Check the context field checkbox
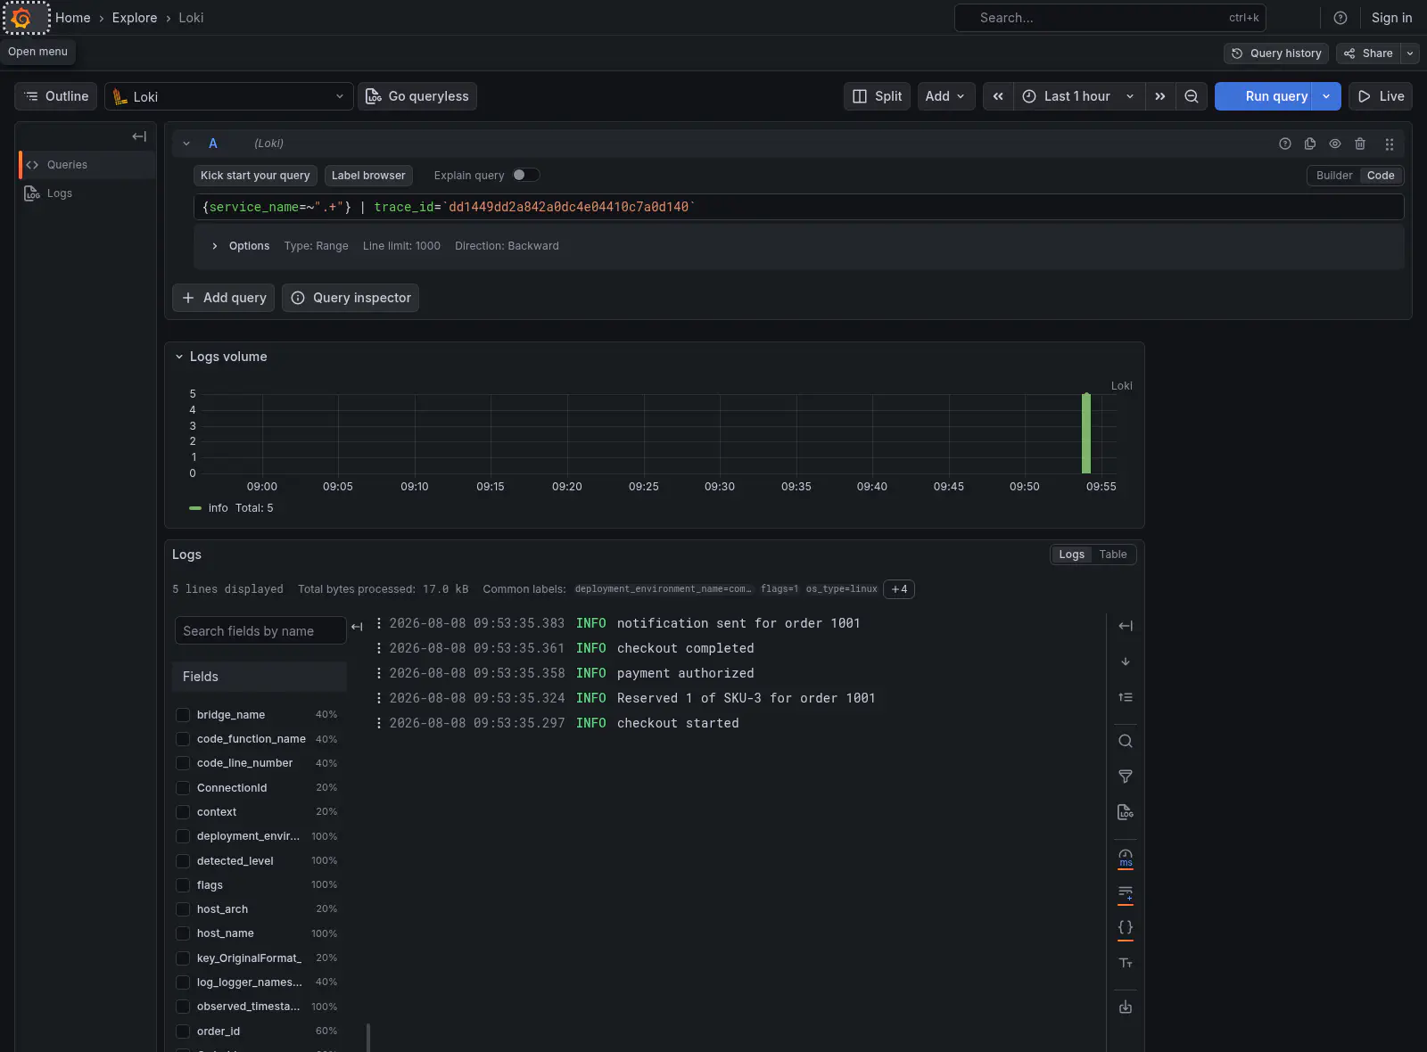 click(x=183, y=812)
